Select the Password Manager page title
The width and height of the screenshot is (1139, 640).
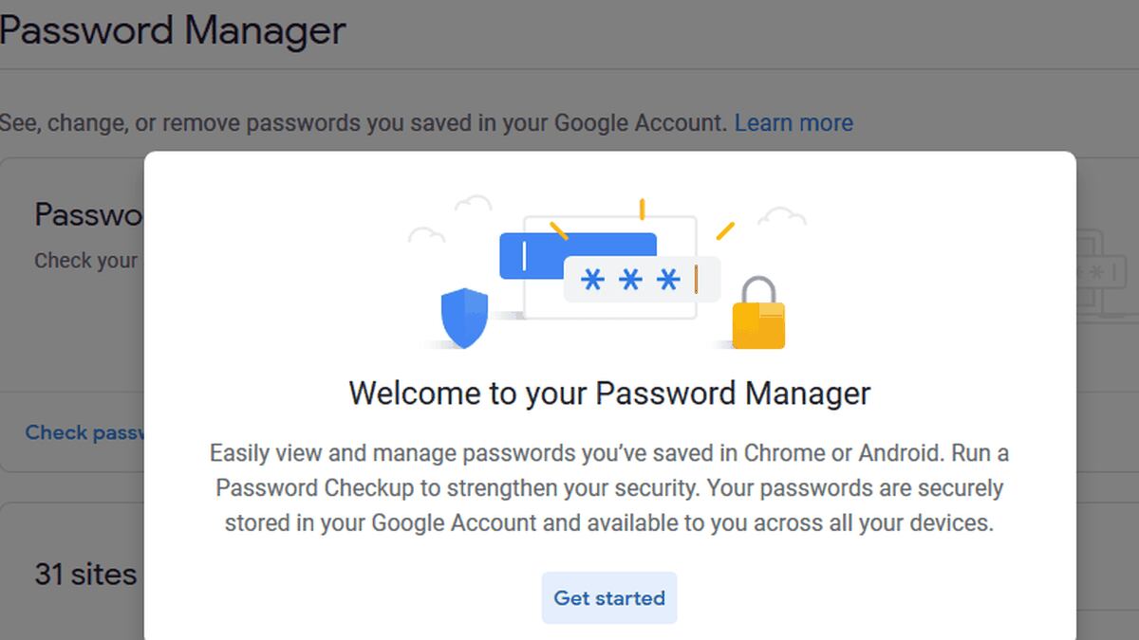pyautogui.click(x=173, y=30)
